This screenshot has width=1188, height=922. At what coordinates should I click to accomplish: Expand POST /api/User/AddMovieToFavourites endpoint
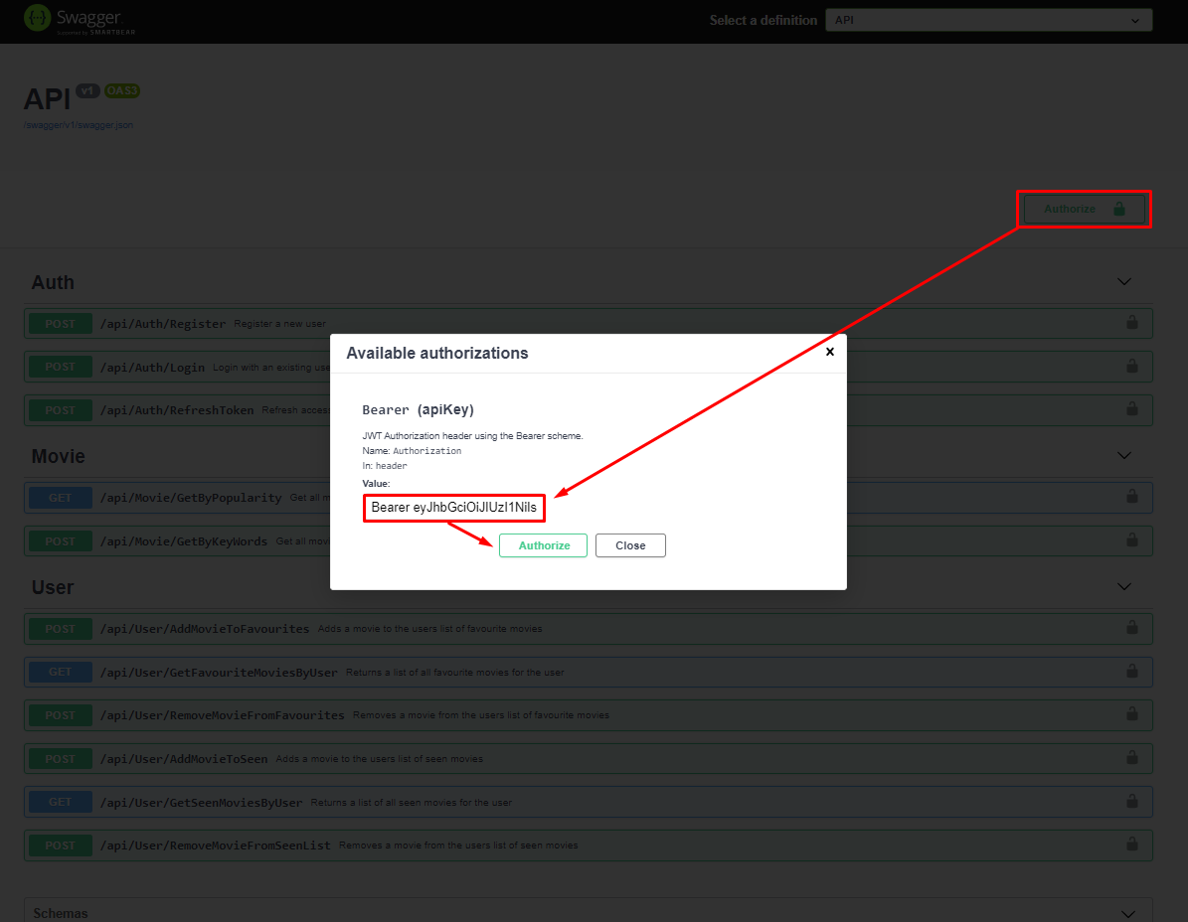click(588, 629)
